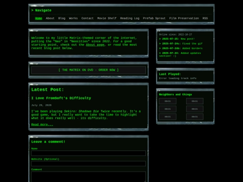Select the '2025-07-25: New post!' update entry
The width and height of the screenshot is (243, 182).
point(177,39)
